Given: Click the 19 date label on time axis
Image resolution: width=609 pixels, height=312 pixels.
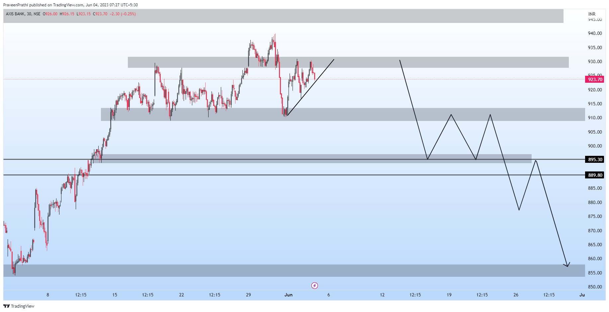Looking at the screenshot, I should [x=449, y=295].
